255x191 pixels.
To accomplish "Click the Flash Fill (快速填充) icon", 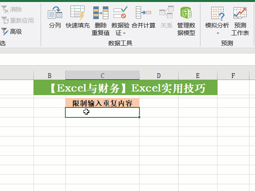I will click(78, 12).
